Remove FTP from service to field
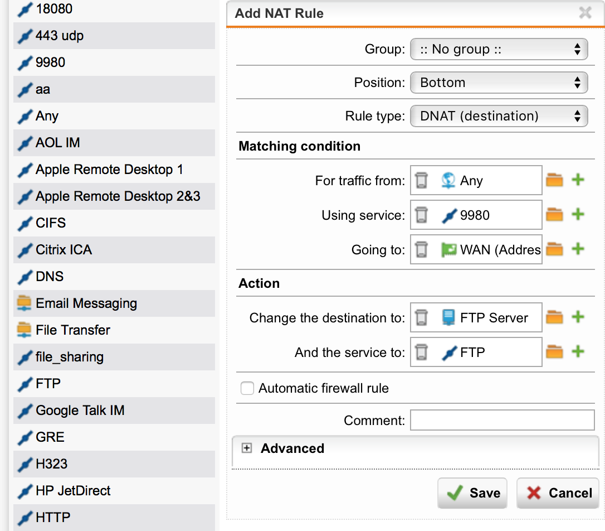 [421, 352]
